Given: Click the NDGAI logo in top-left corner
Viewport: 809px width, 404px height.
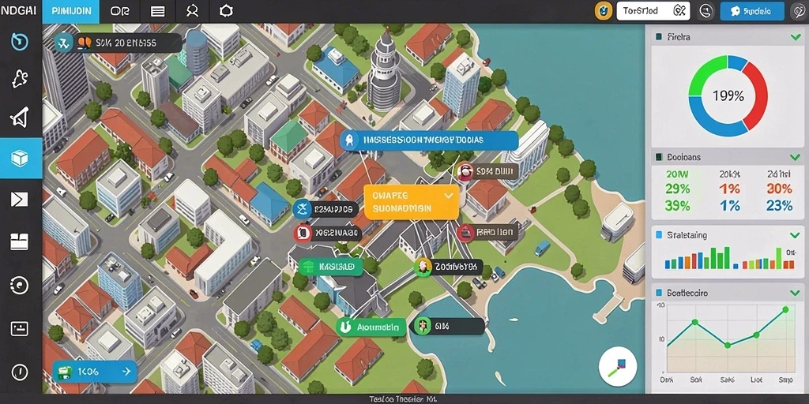Looking at the screenshot, I should 19,11.
